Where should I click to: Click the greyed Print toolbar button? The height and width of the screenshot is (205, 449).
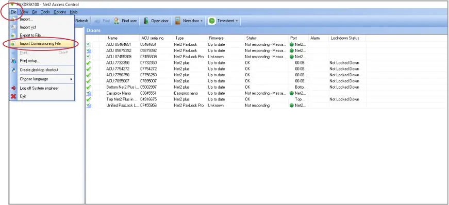coord(102,21)
